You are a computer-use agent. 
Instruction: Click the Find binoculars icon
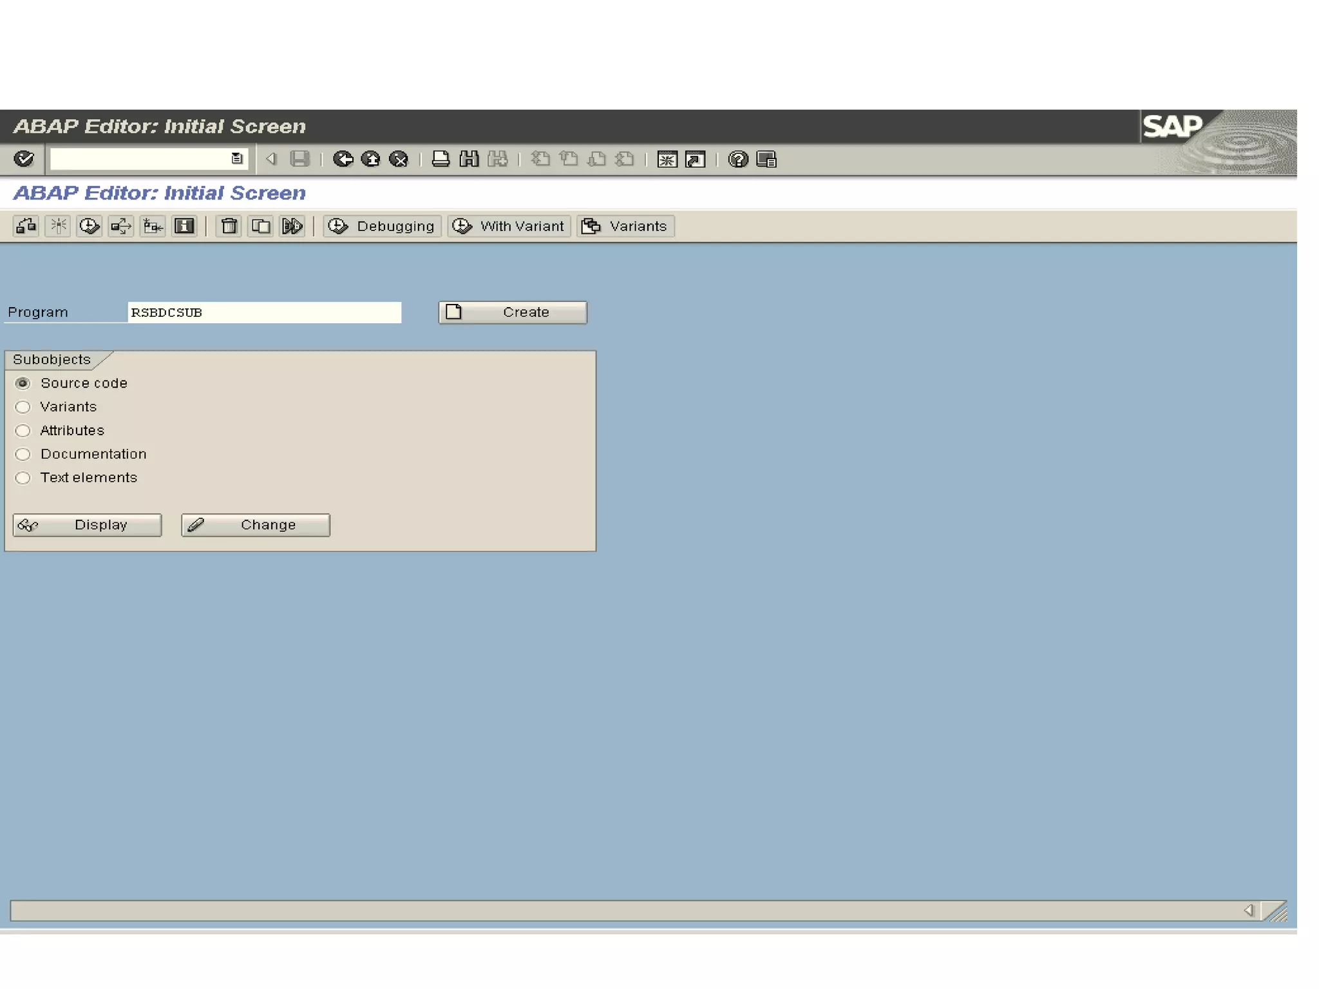(x=469, y=159)
